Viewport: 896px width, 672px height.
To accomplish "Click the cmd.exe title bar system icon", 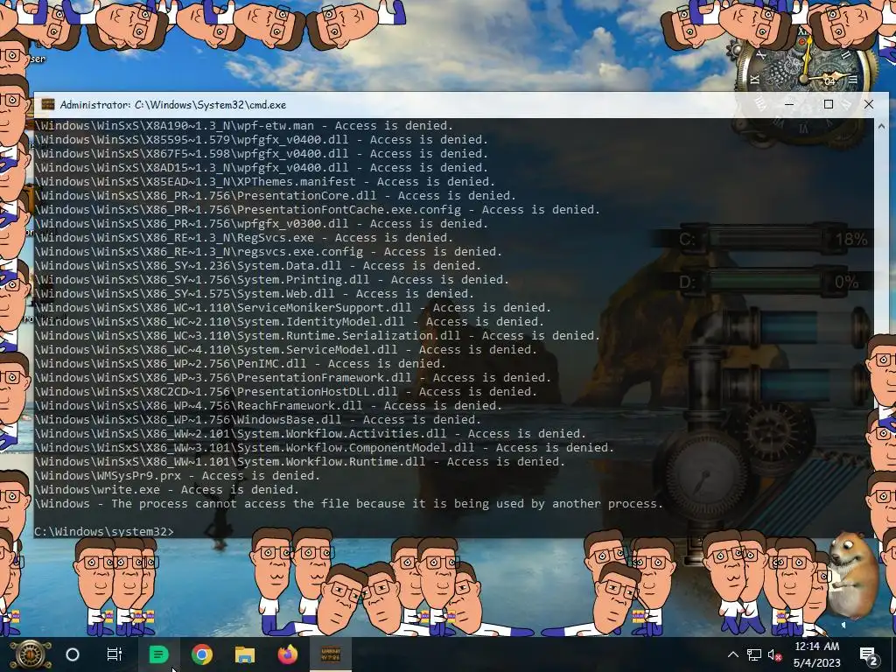I will point(48,105).
